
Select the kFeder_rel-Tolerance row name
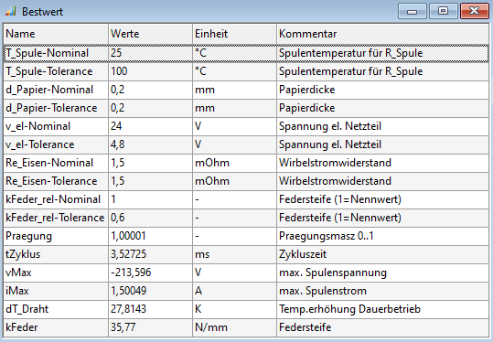tap(55, 218)
